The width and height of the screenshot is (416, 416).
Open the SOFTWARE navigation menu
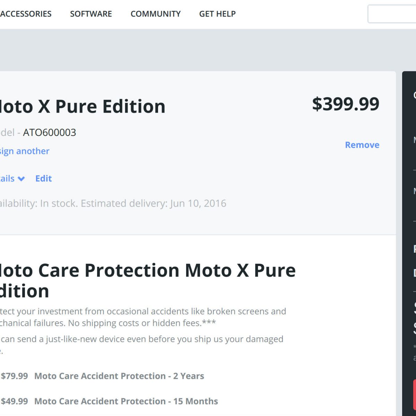tap(91, 14)
